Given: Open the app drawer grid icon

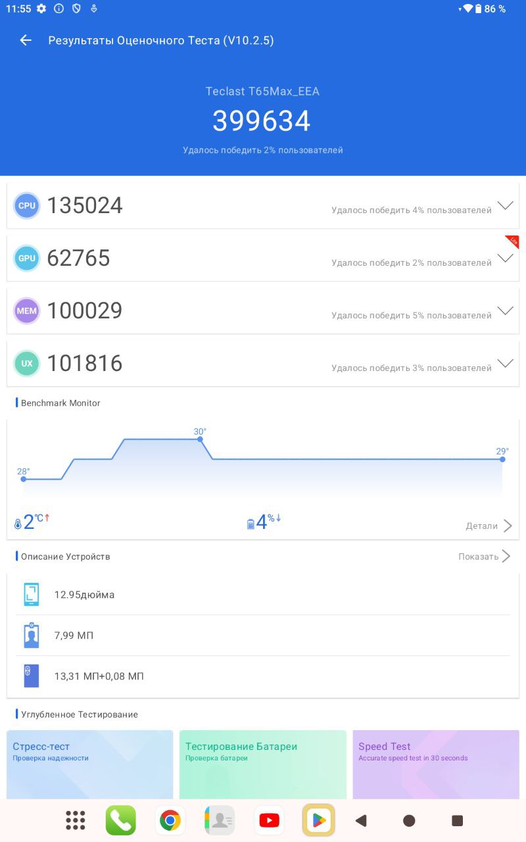Looking at the screenshot, I should (x=76, y=820).
